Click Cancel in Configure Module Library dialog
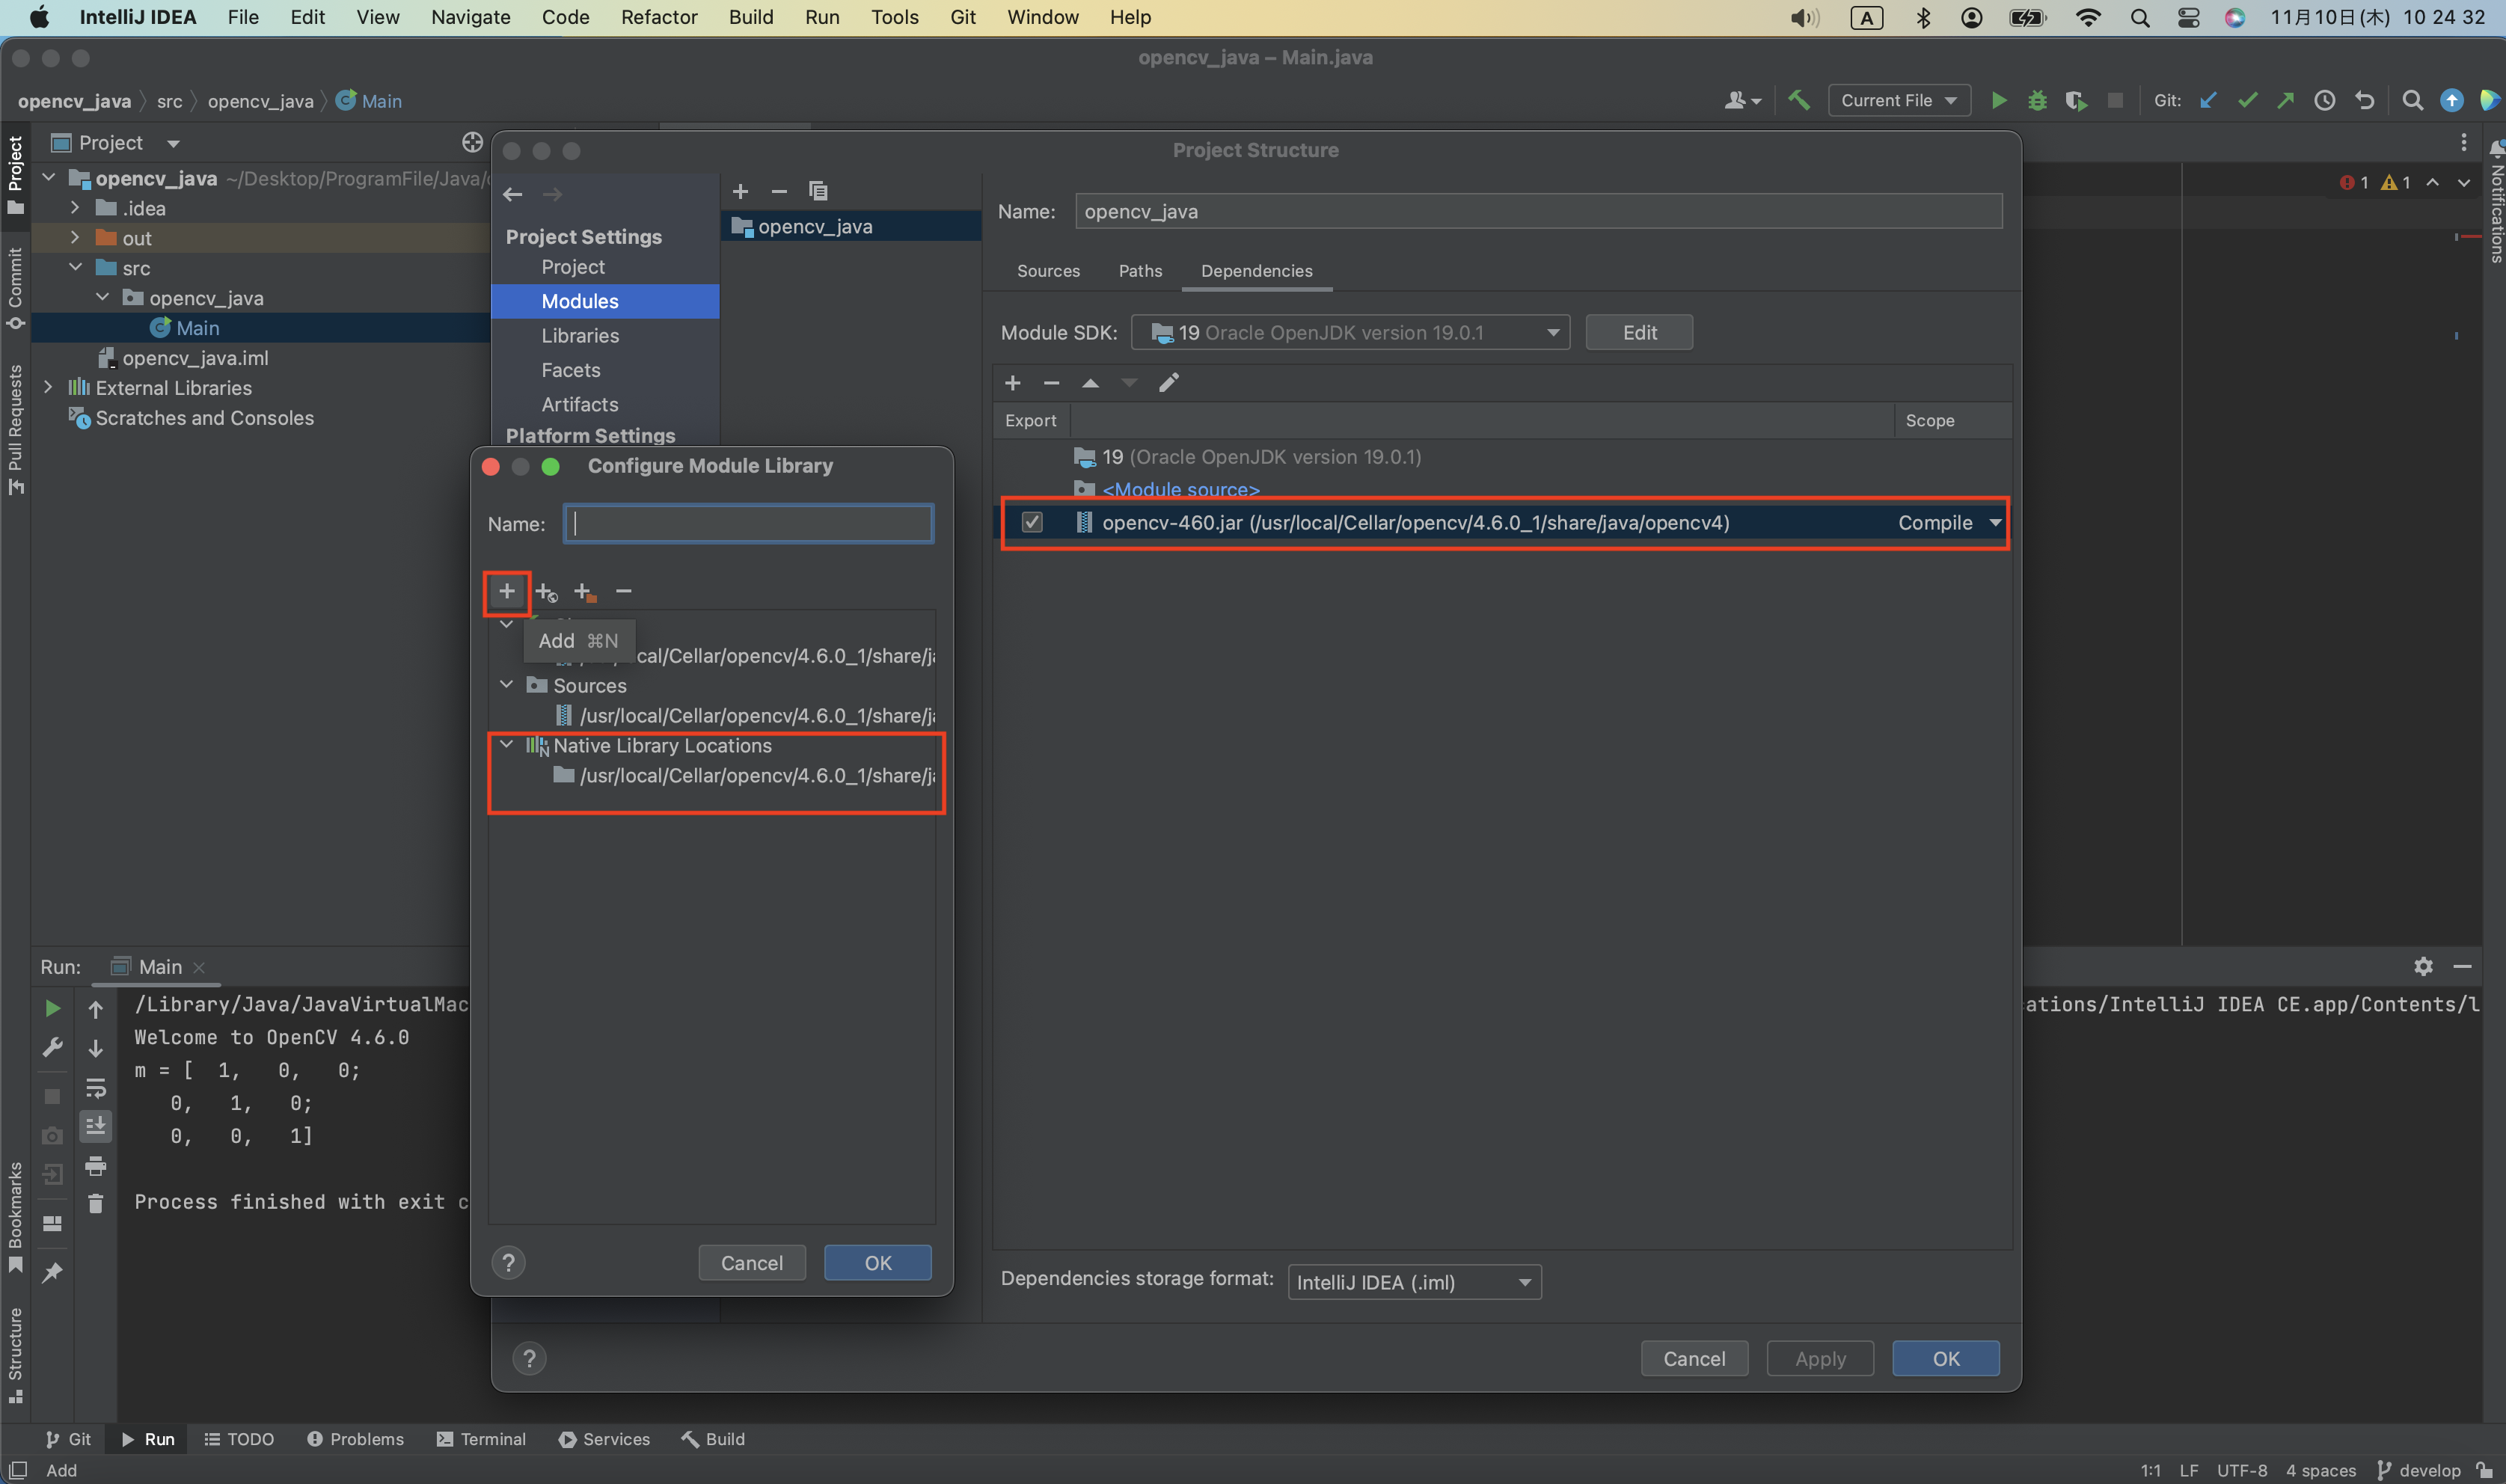This screenshot has height=1484, width=2506. (x=752, y=1262)
